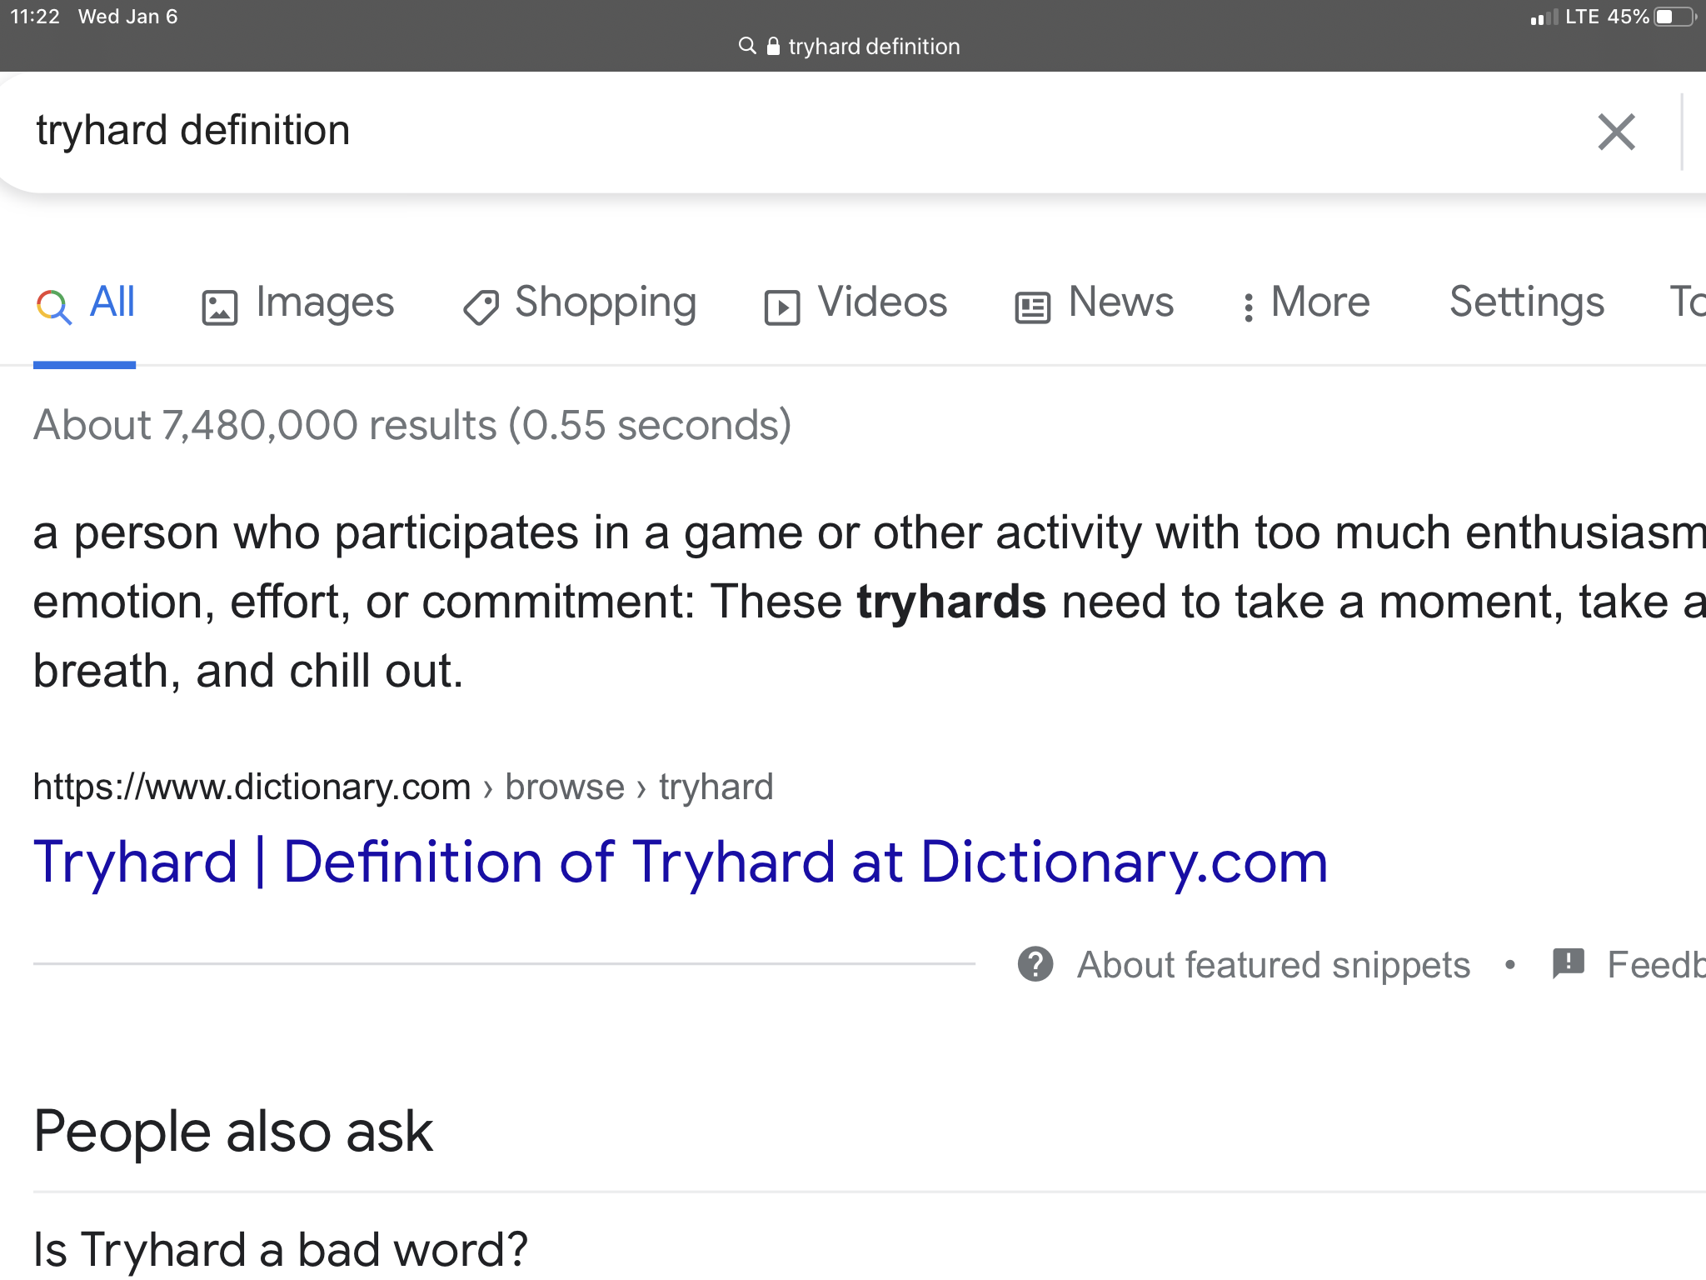The image size is (1706, 1280).
Task: Click the Images tab picture icon
Action: click(220, 307)
